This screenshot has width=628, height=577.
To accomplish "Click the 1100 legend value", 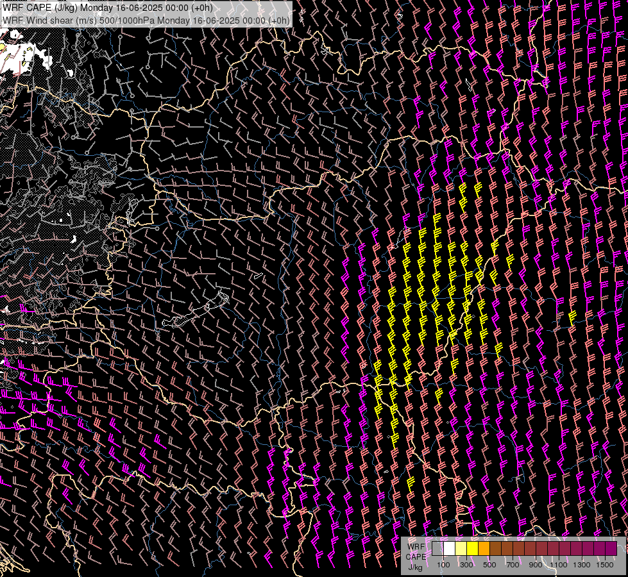I will pyautogui.click(x=558, y=565).
